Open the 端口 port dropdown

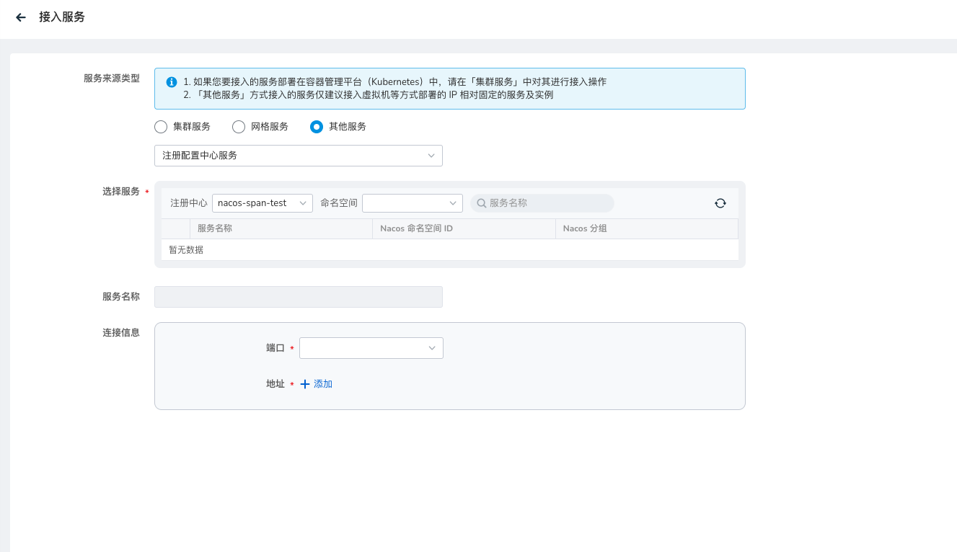click(371, 348)
